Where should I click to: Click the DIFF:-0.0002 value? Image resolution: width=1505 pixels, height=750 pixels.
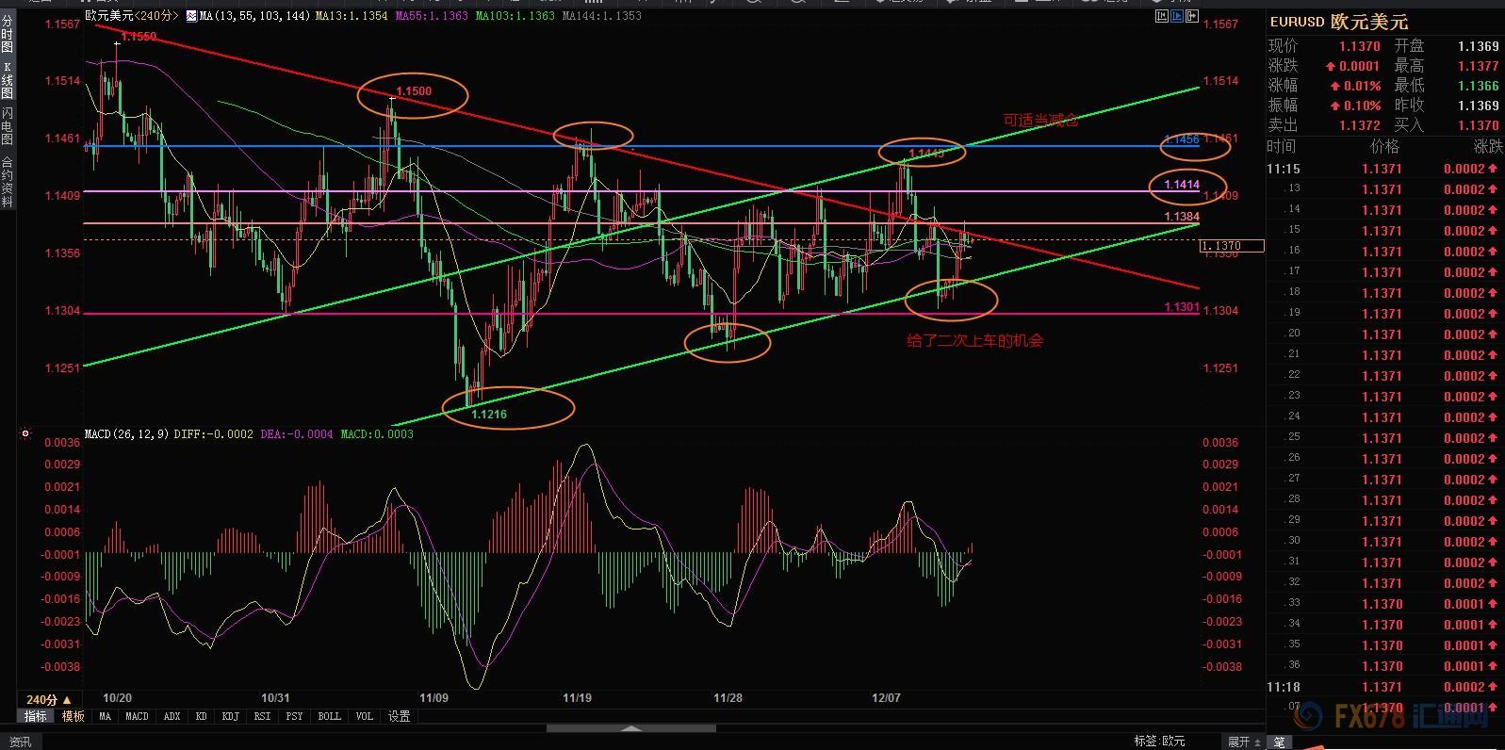[x=214, y=434]
